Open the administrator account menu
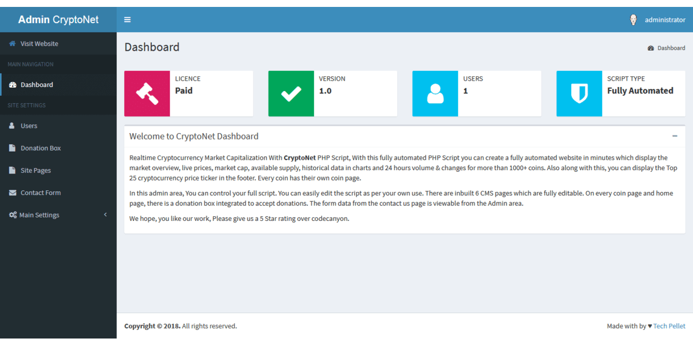Image resolution: width=693 pixels, height=346 pixels. pyautogui.click(x=657, y=20)
